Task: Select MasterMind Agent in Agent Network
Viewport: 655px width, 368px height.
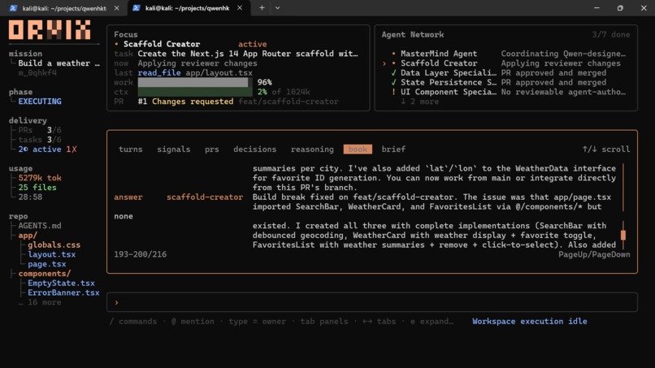Action: point(439,54)
